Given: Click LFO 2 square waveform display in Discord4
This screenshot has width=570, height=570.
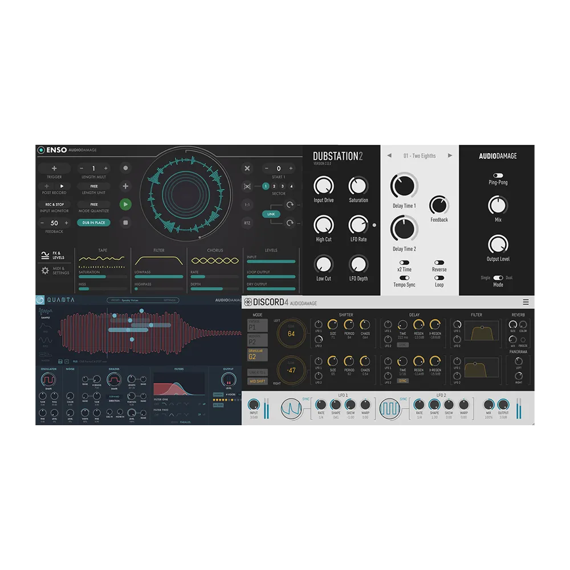Looking at the screenshot, I should (x=390, y=409).
